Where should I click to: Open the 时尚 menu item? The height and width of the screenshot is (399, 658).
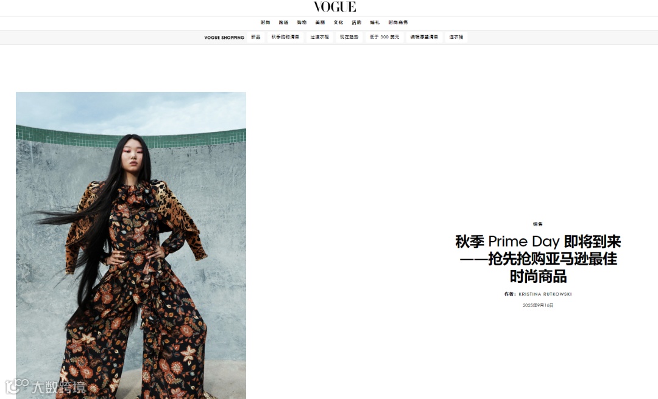(265, 23)
